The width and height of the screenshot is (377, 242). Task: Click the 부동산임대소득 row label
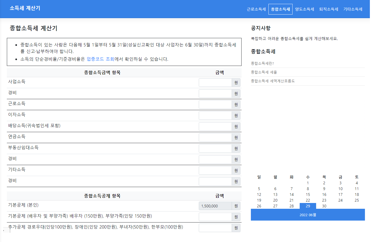pyautogui.click(x=23, y=148)
